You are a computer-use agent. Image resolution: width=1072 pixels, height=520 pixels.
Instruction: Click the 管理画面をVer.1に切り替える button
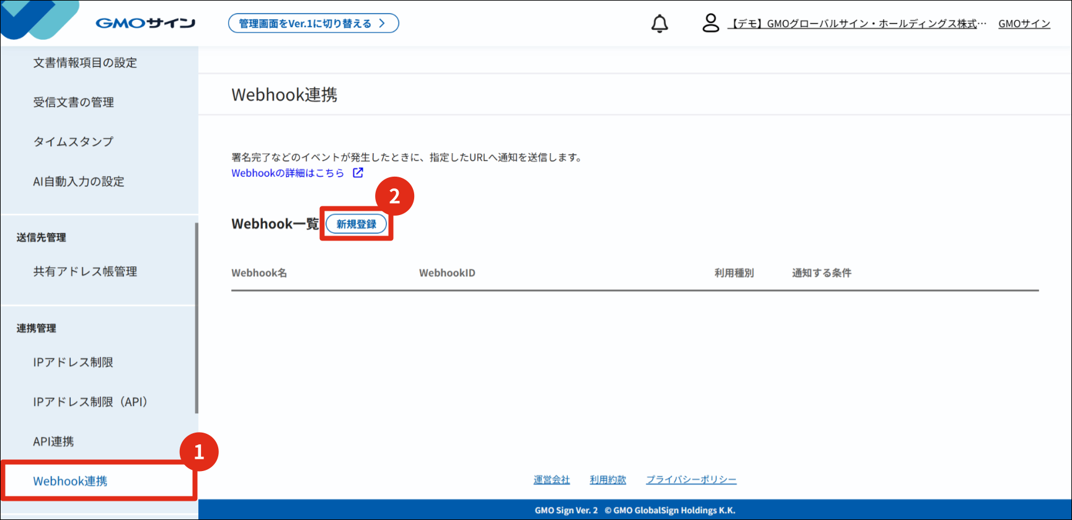click(313, 24)
